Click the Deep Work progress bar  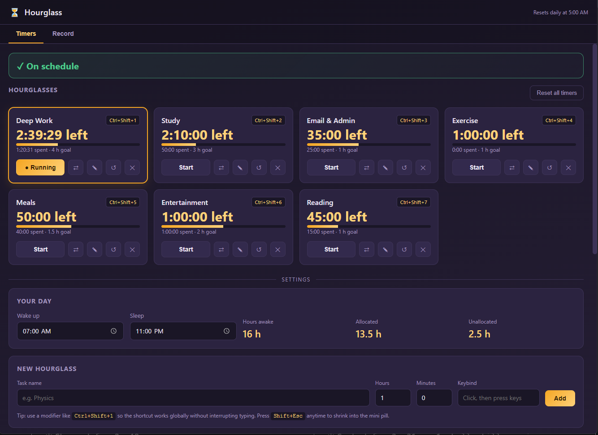(78, 145)
